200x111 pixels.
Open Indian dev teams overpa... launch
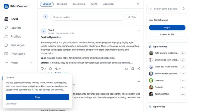pos(166,67)
